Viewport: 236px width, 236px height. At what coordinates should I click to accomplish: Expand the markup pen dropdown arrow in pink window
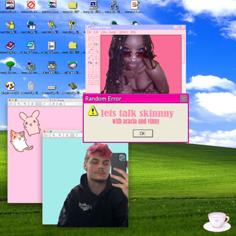(x=48, y=104)
